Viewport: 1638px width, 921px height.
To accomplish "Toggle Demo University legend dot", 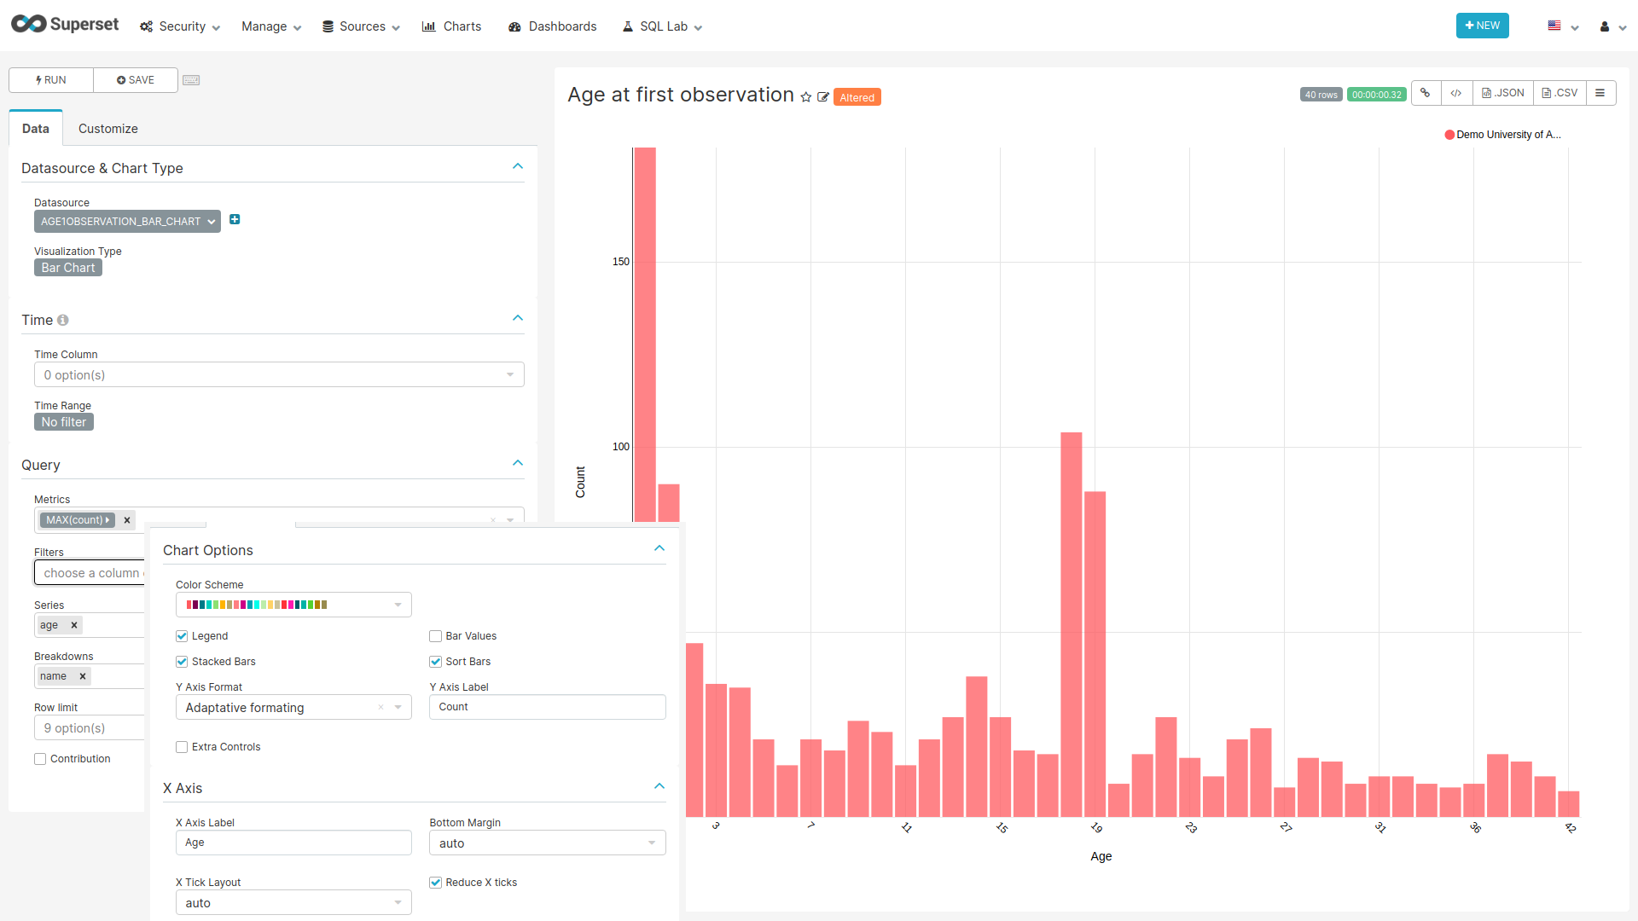I will click(1449, 135).
